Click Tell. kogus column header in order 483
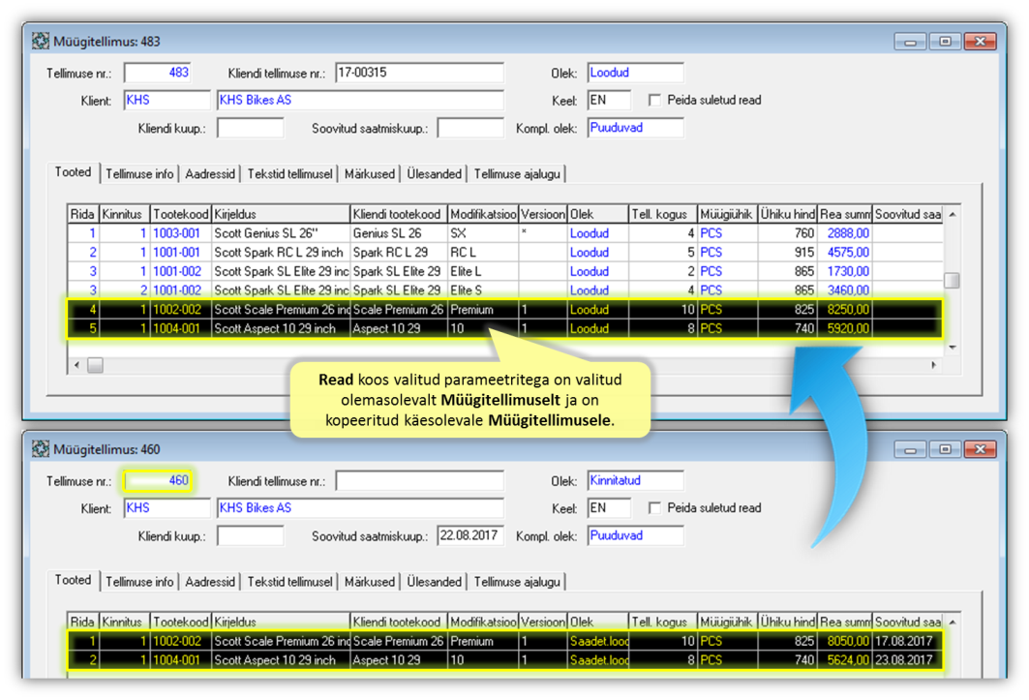The height and width of the screenshot is (700, 1029). coord(663,214)
